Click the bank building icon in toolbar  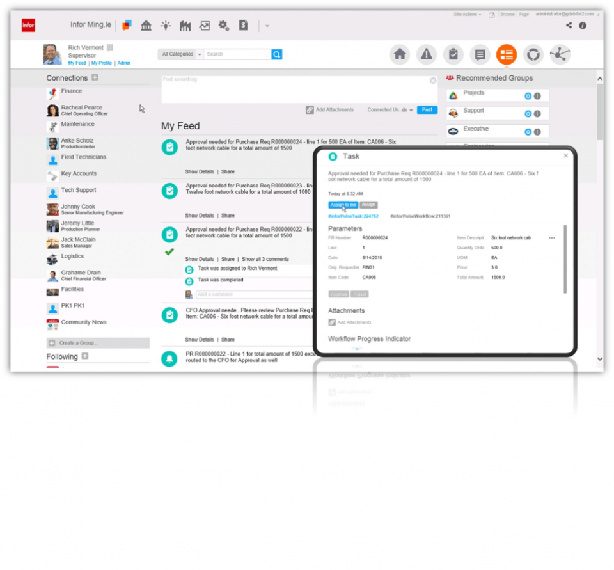[146, 25]
